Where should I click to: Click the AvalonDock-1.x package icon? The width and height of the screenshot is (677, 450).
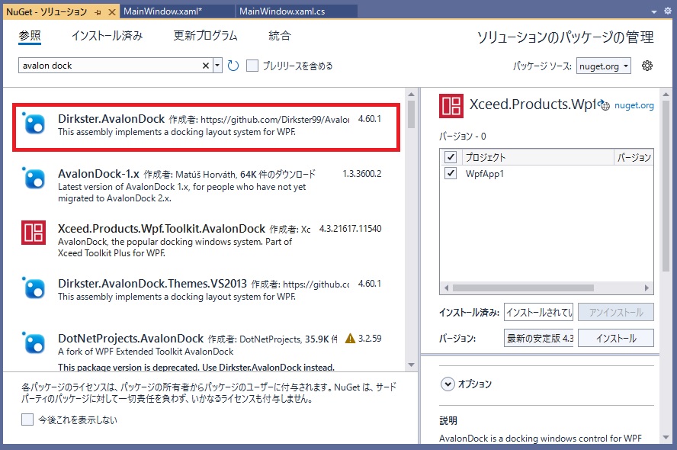34,178
